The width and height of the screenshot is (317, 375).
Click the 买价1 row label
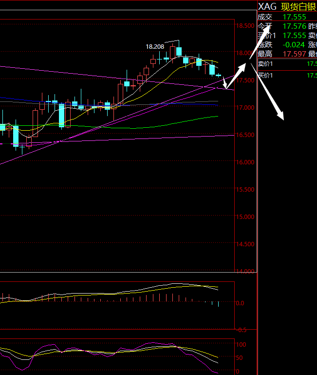[265, 75]
